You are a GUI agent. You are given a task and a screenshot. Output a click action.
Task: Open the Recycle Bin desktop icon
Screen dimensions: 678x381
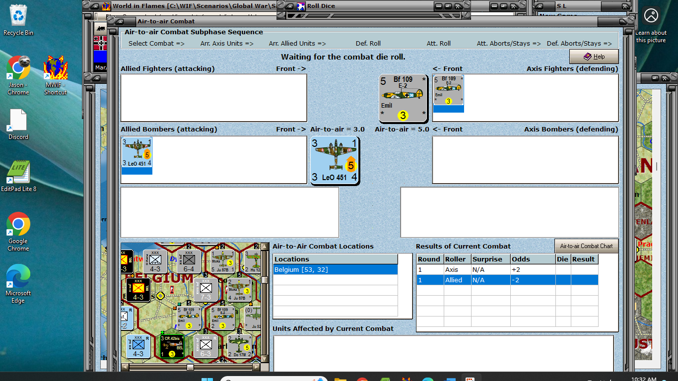pos(18,20)
